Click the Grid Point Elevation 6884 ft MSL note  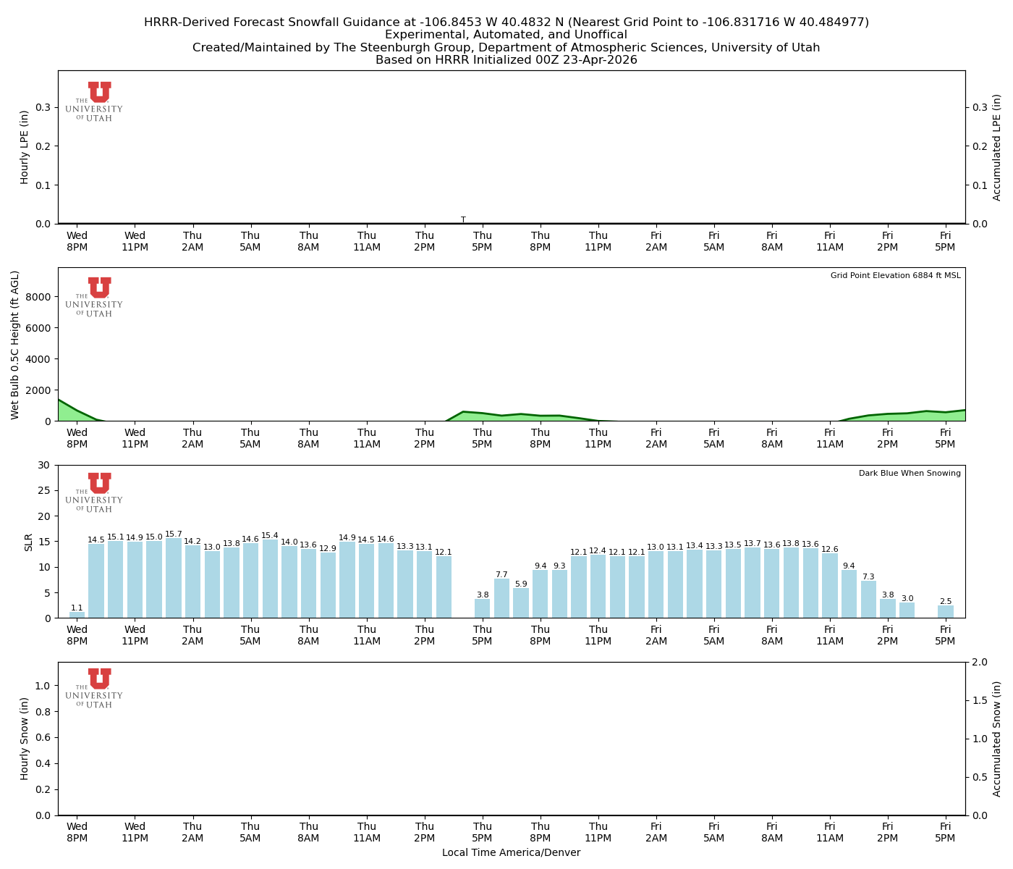[x=895, y=276]
